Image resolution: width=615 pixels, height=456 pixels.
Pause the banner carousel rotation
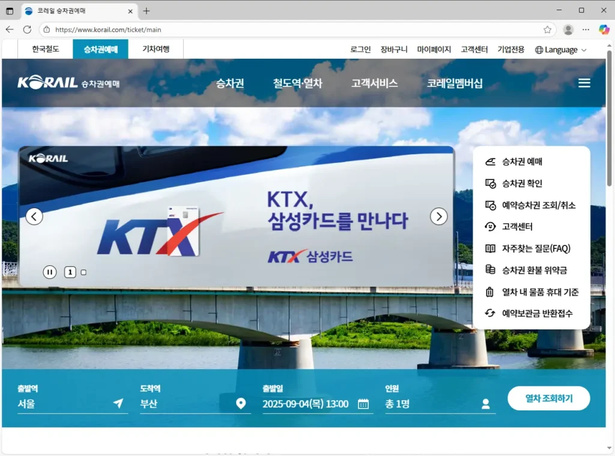click(x=50, y=272)
